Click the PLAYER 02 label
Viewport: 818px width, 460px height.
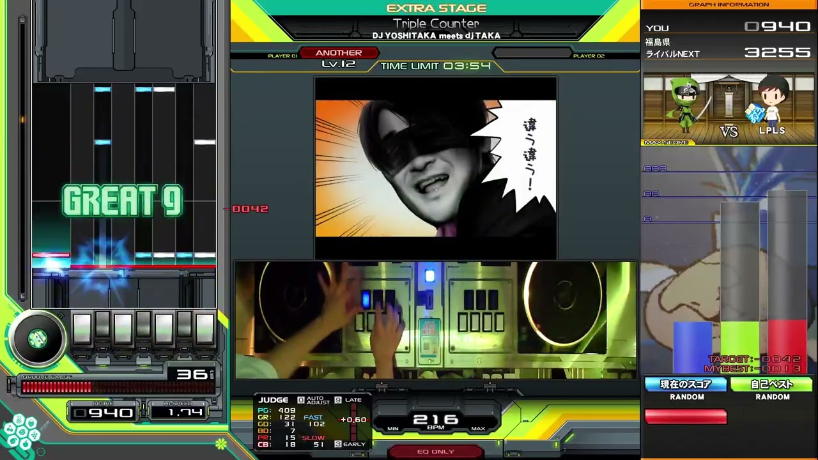(x=589, y=56)
